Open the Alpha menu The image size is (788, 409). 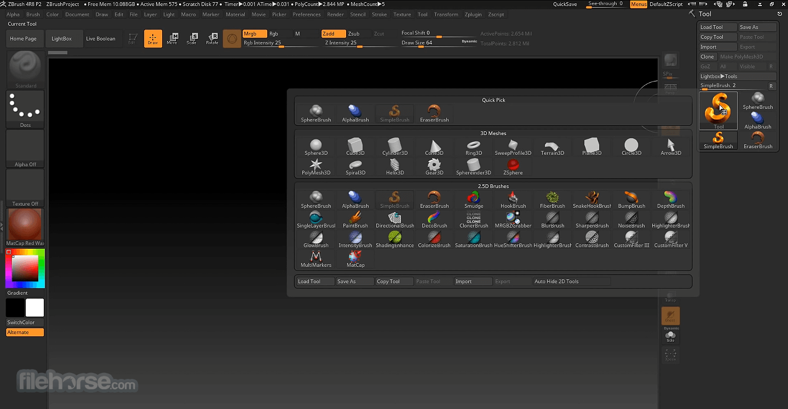click(x=13, y=15)
